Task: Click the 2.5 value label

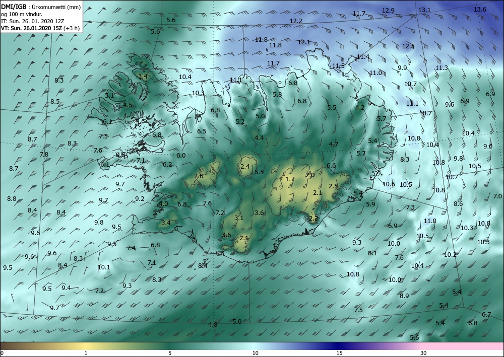Action: click(333, 186)
